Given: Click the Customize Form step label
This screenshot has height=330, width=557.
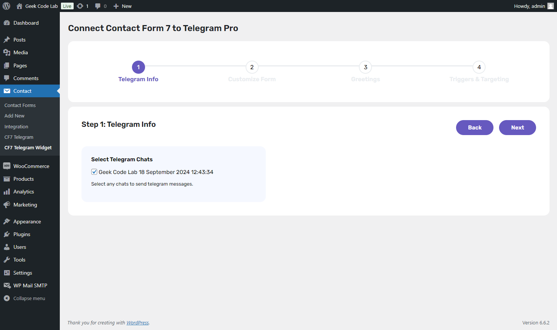Looking at the screenshot, I should tap(252, 79).
